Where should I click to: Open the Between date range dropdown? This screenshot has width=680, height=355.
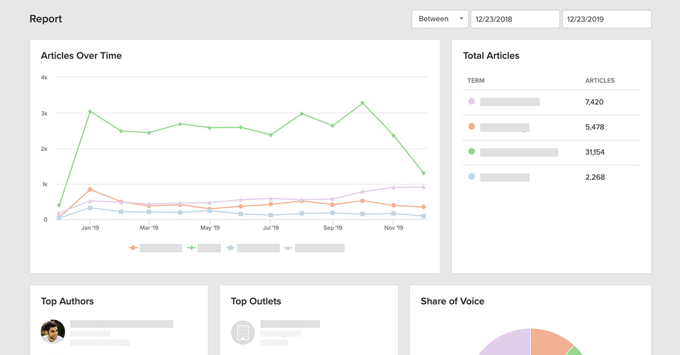click(440, 19)
